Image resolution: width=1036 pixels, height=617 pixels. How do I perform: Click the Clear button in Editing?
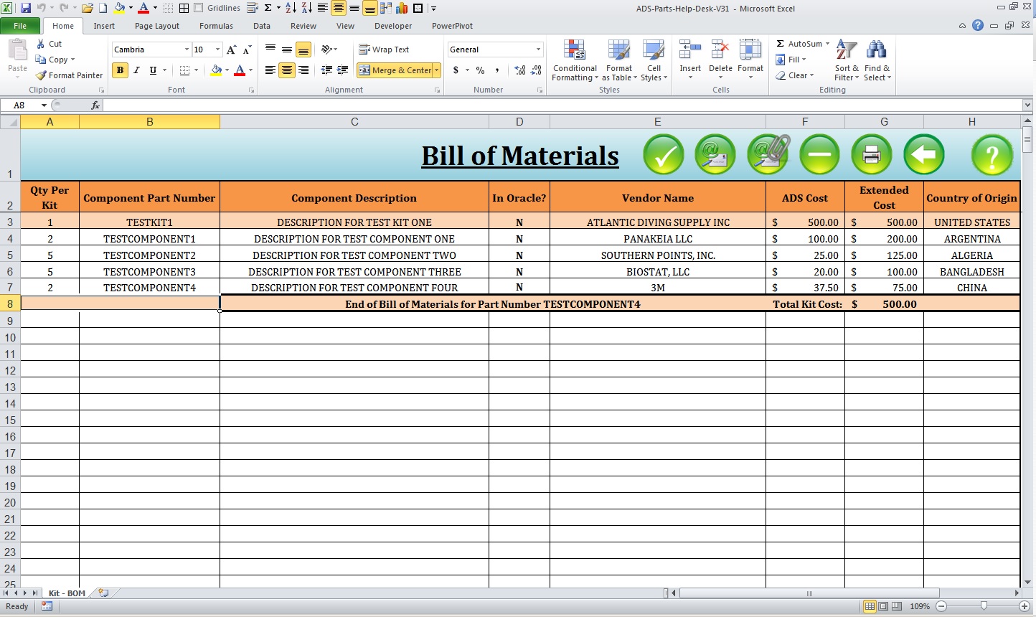click(794, 75)
